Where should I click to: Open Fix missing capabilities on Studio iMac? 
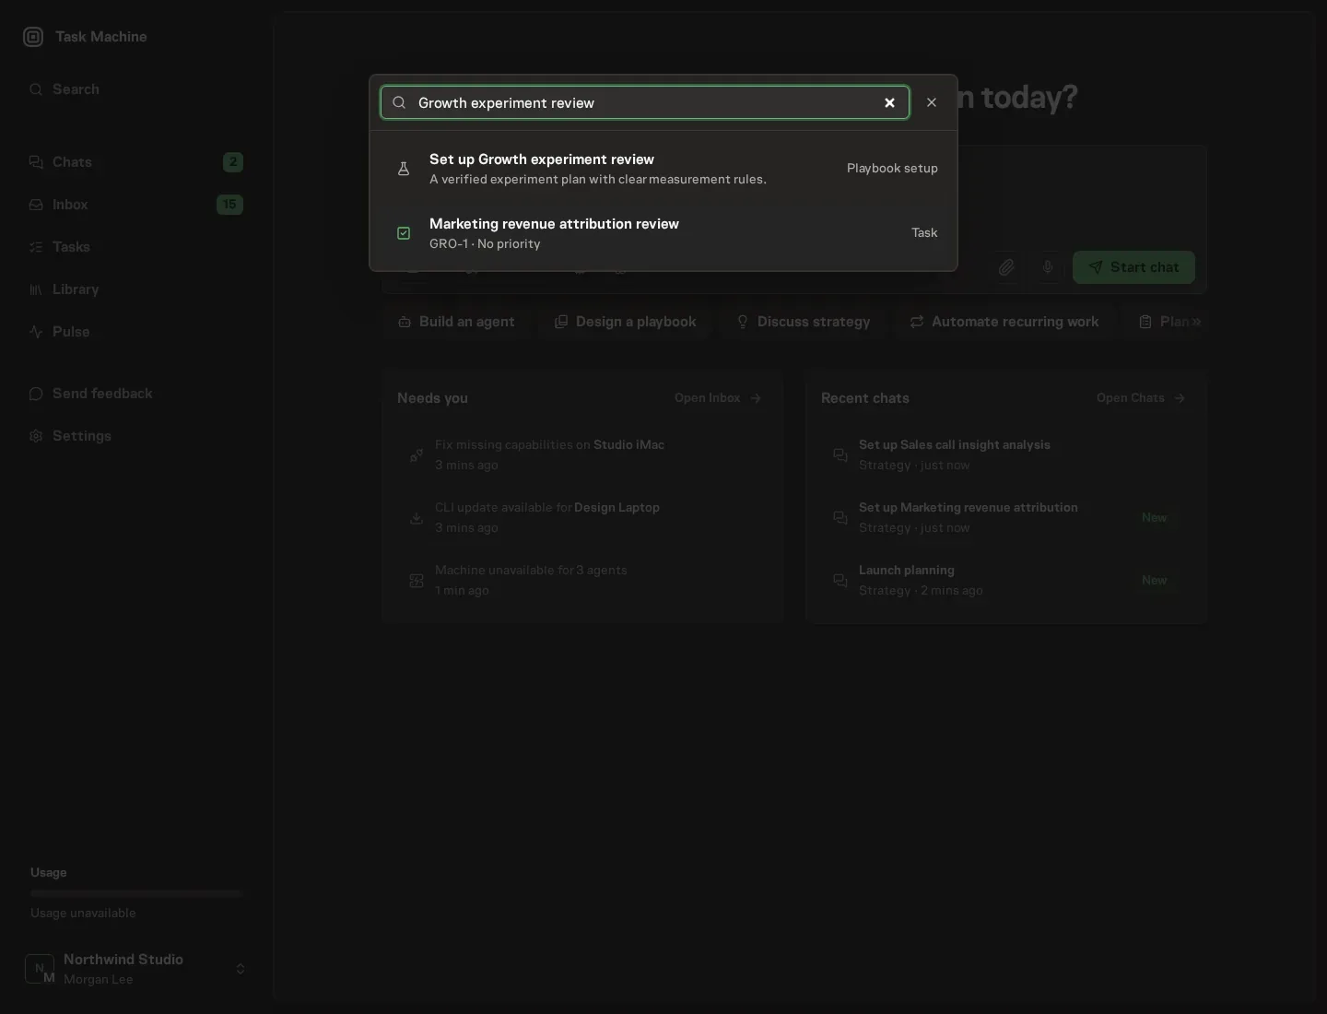[582, 455]
